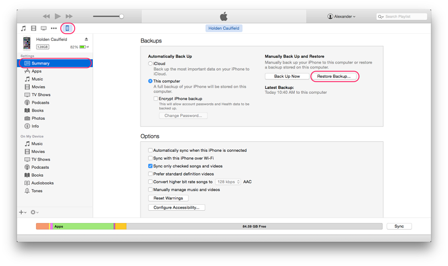
Task: Click Podcasts icon under On My Device
Action: (x=27, y=167)
